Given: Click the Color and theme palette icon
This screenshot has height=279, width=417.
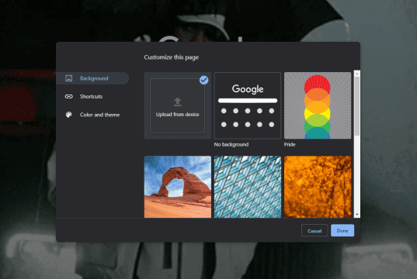Looking at the screenshot, I should point(69,115).
